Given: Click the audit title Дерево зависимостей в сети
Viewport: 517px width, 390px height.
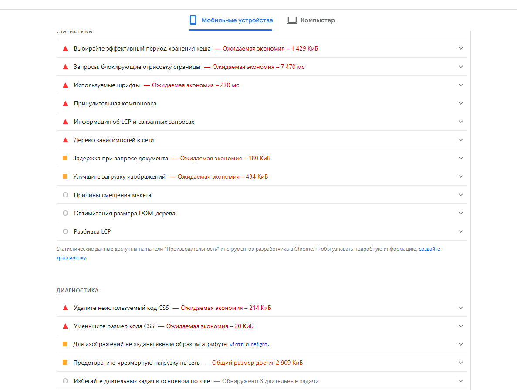Looking at the screenshot, I should click(x=114, y=140).
